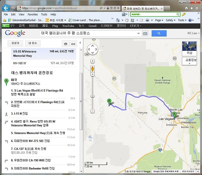The height and width of the screenshot is (175, 202).
Task: Click green marker B on the map
Action: point(109,102)
